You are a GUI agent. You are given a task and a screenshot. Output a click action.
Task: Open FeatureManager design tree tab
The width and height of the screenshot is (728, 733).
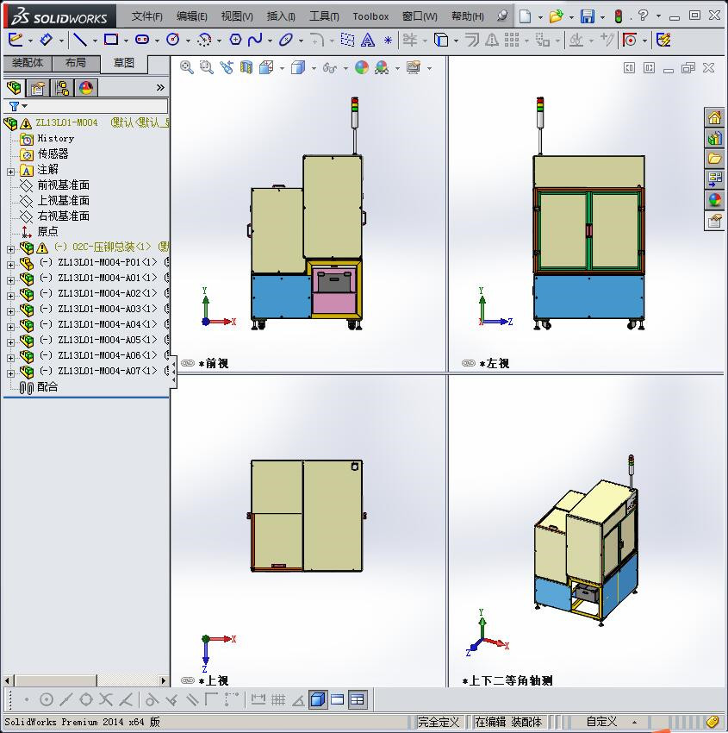[14, 88]
